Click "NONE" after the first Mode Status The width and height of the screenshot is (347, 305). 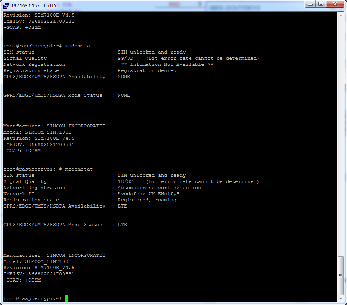coord(124,95)
